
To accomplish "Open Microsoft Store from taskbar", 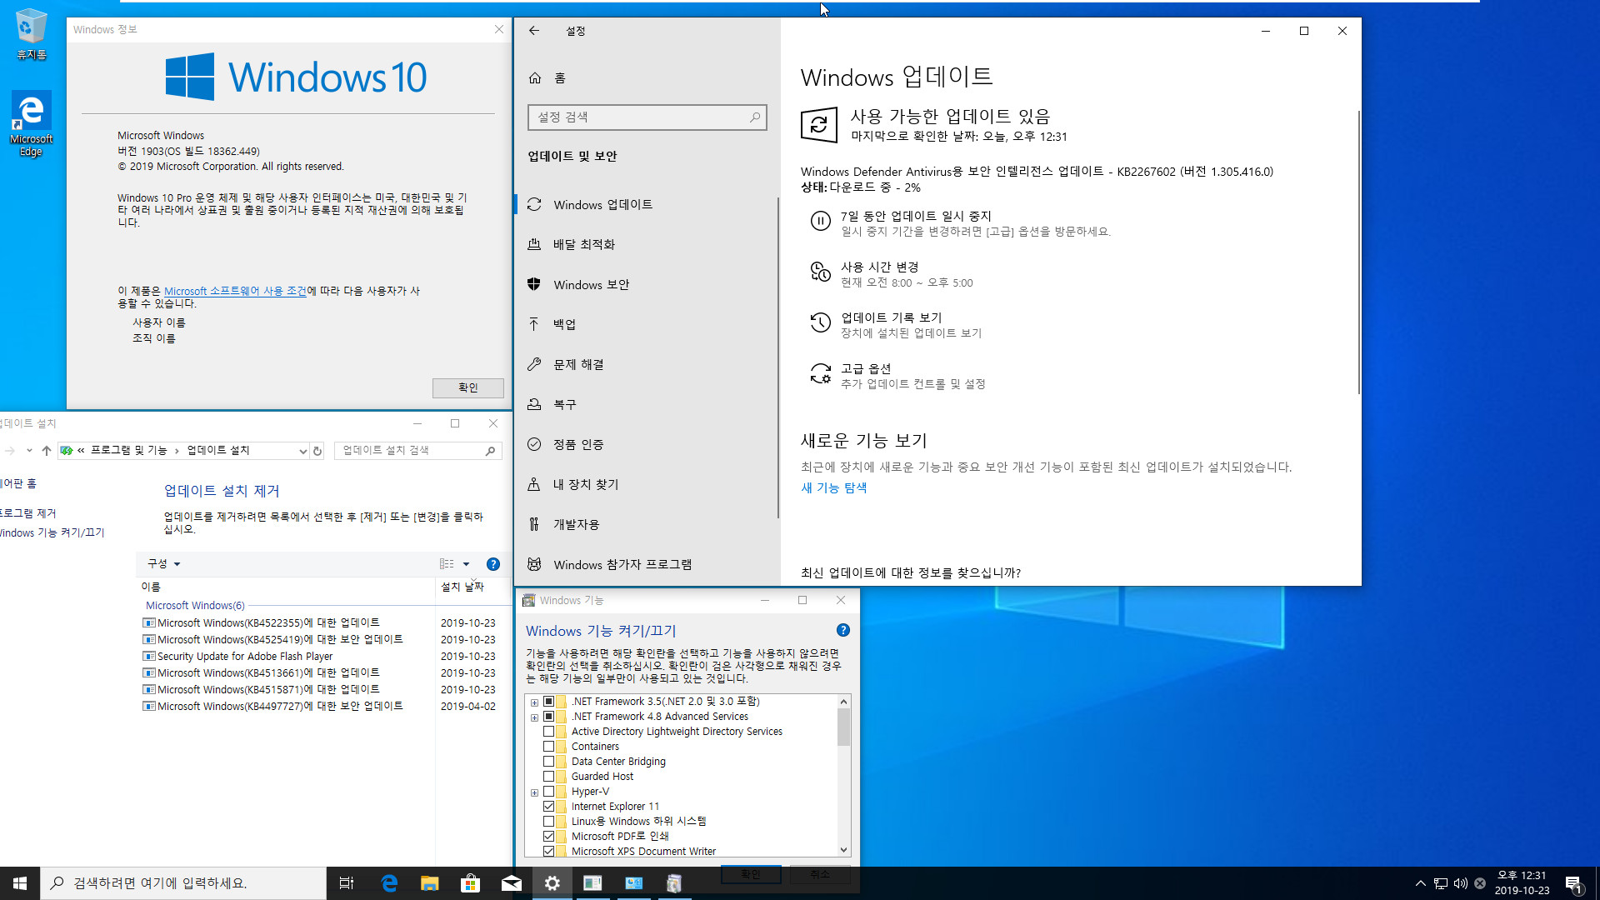I will (470, 883).
